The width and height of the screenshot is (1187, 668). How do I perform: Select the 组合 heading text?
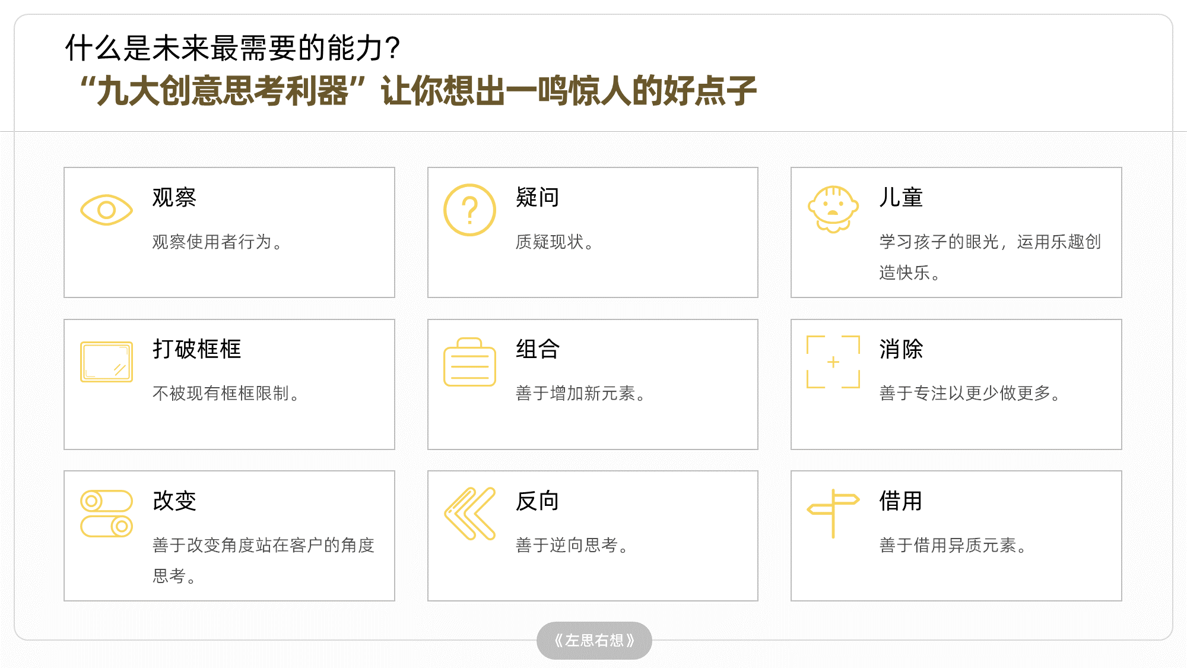click(537, 349)
